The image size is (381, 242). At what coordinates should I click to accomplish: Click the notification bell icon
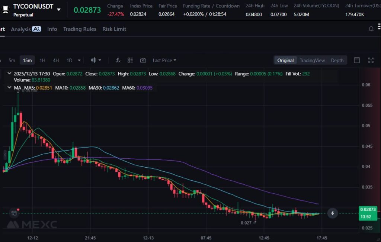371,29
